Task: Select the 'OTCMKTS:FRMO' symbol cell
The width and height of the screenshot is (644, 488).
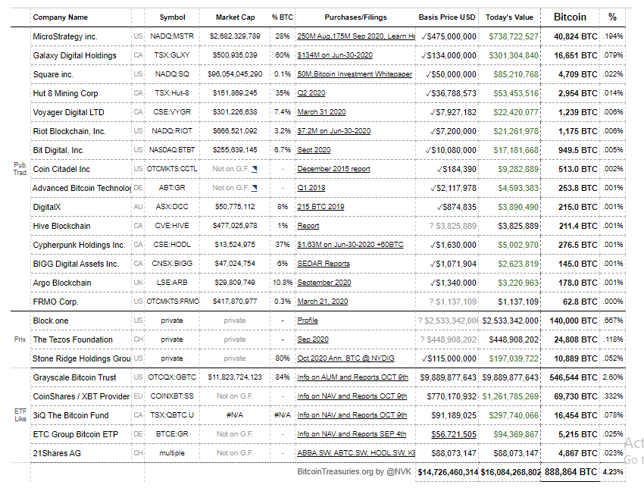Action: pyautogui.click(x=173, y=302)
